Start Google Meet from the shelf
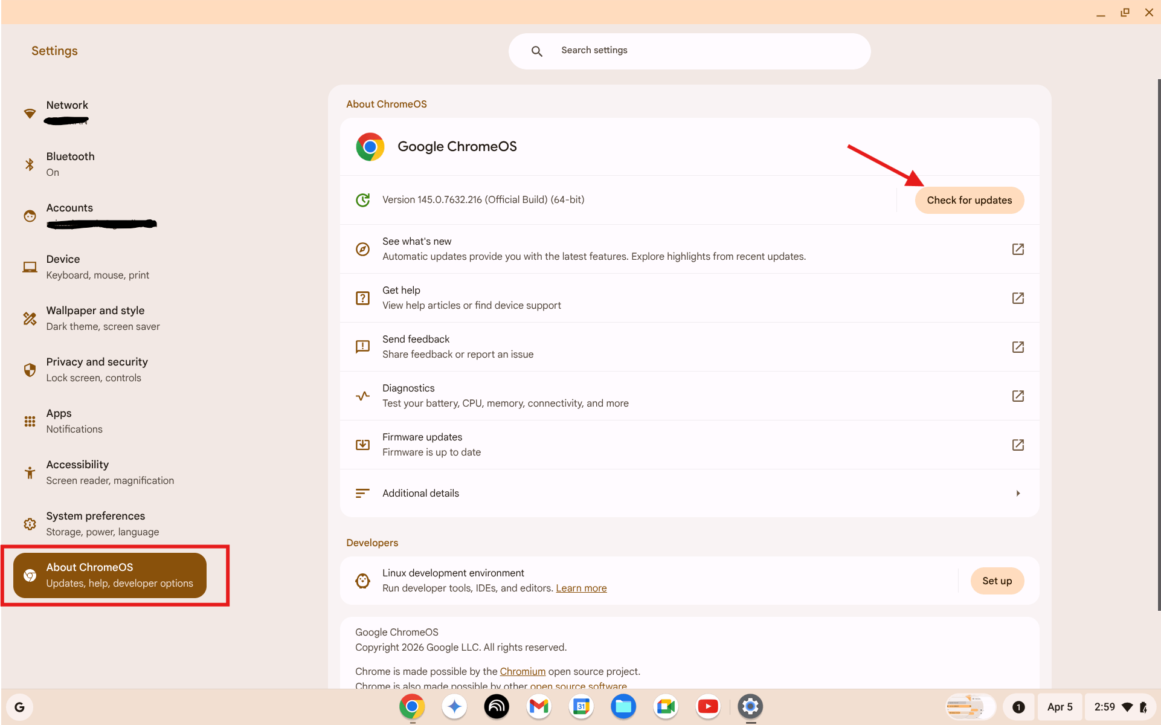 pos(665,706)
